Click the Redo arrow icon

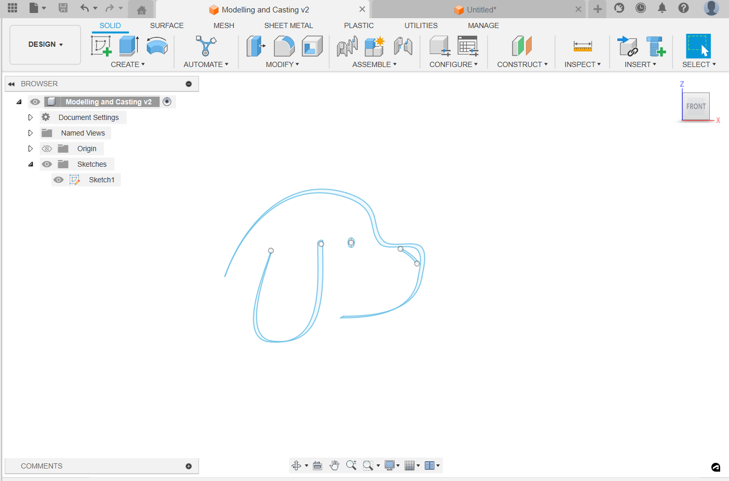(110, 8)
